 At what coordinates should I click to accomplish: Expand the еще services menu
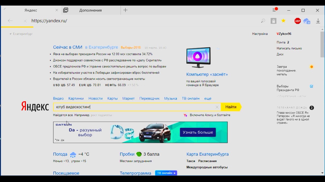point(208,98)
